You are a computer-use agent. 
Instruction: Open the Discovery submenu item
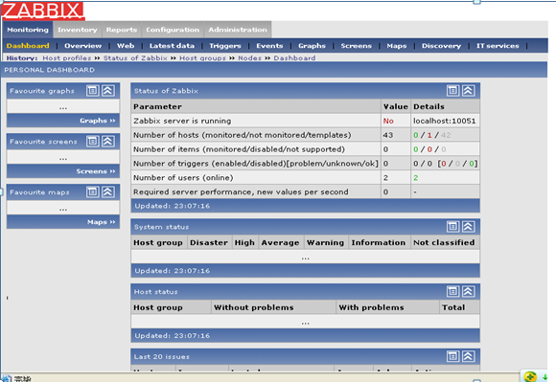tap(441, 46)
